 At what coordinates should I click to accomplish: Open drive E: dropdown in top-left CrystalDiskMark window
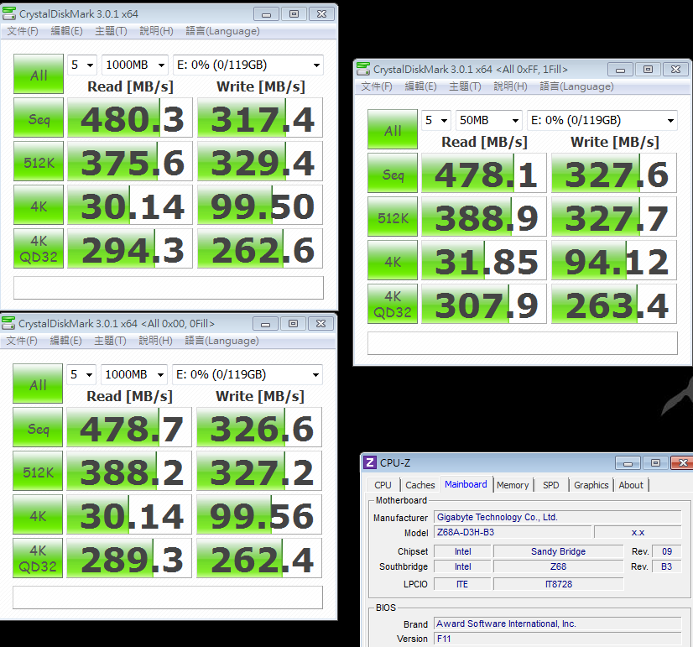(x=248, y=65)
